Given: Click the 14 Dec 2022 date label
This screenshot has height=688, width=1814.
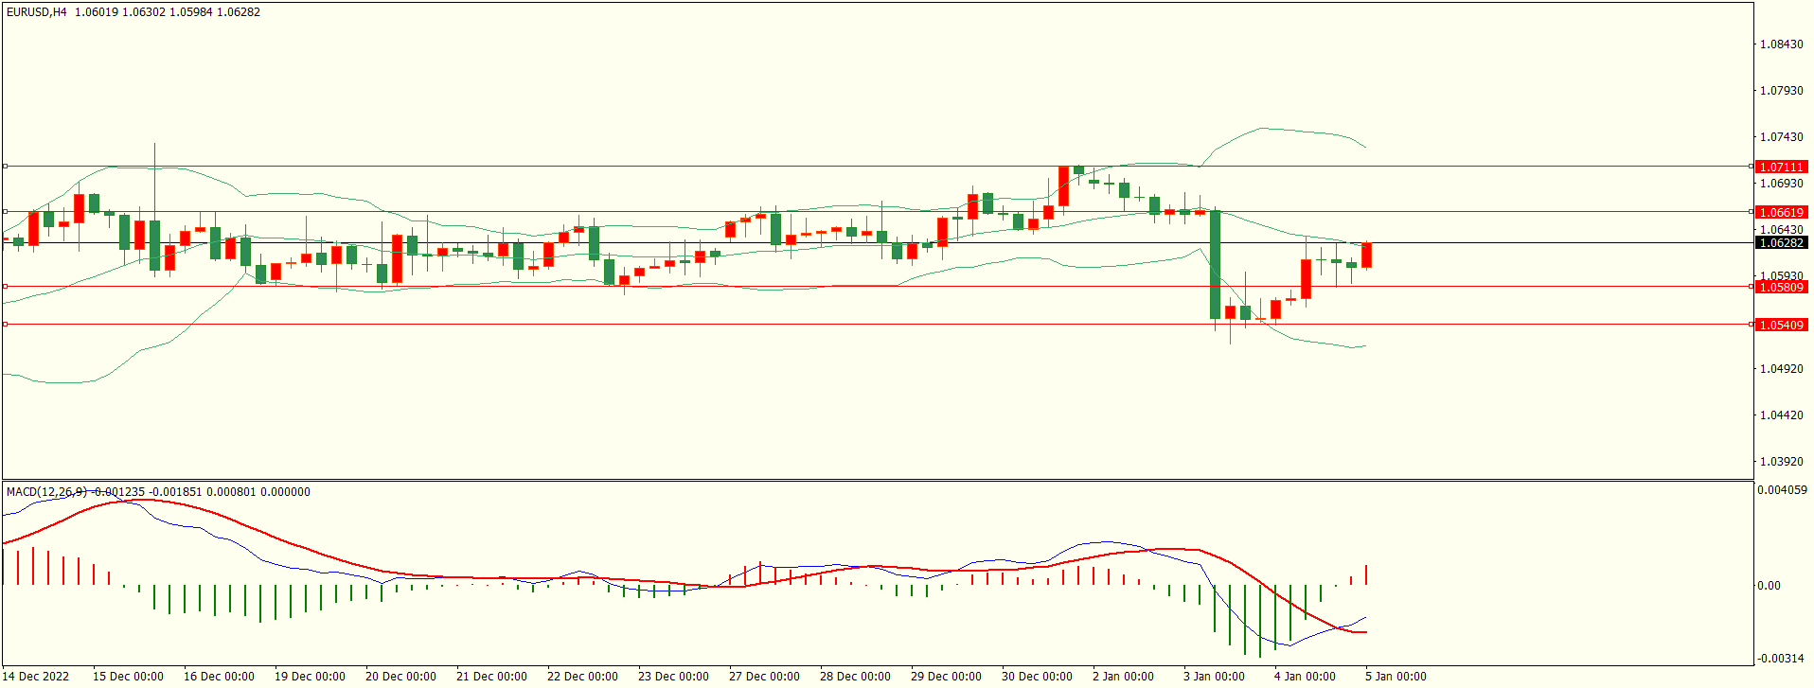Looking at the screenshot, I should pos(38,676).
